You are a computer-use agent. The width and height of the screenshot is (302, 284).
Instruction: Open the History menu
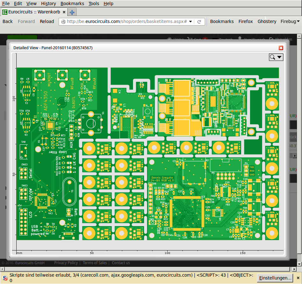[x=48, y=4]
